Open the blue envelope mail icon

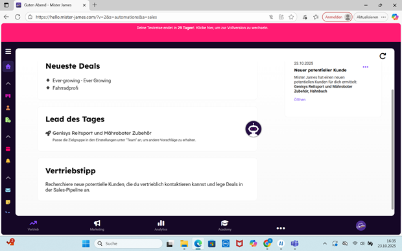pos(8,190)
